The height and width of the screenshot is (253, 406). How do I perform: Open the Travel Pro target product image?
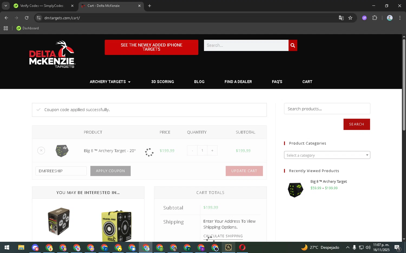(116, 225)
